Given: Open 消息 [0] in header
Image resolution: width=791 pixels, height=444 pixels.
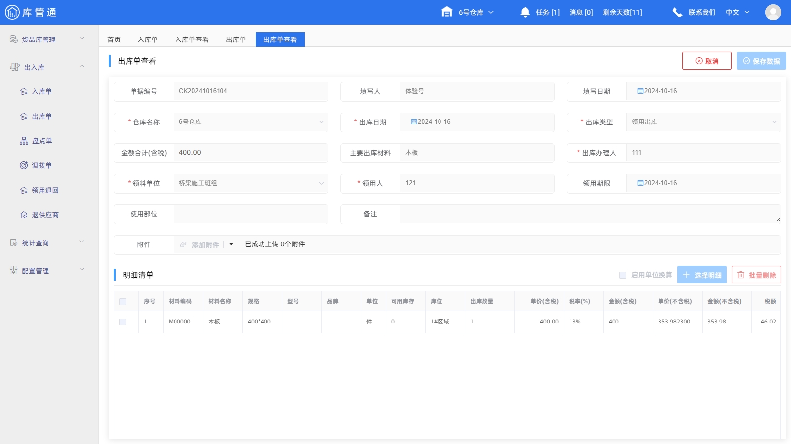Looking at the screenshot, I should tap(581, 12).
